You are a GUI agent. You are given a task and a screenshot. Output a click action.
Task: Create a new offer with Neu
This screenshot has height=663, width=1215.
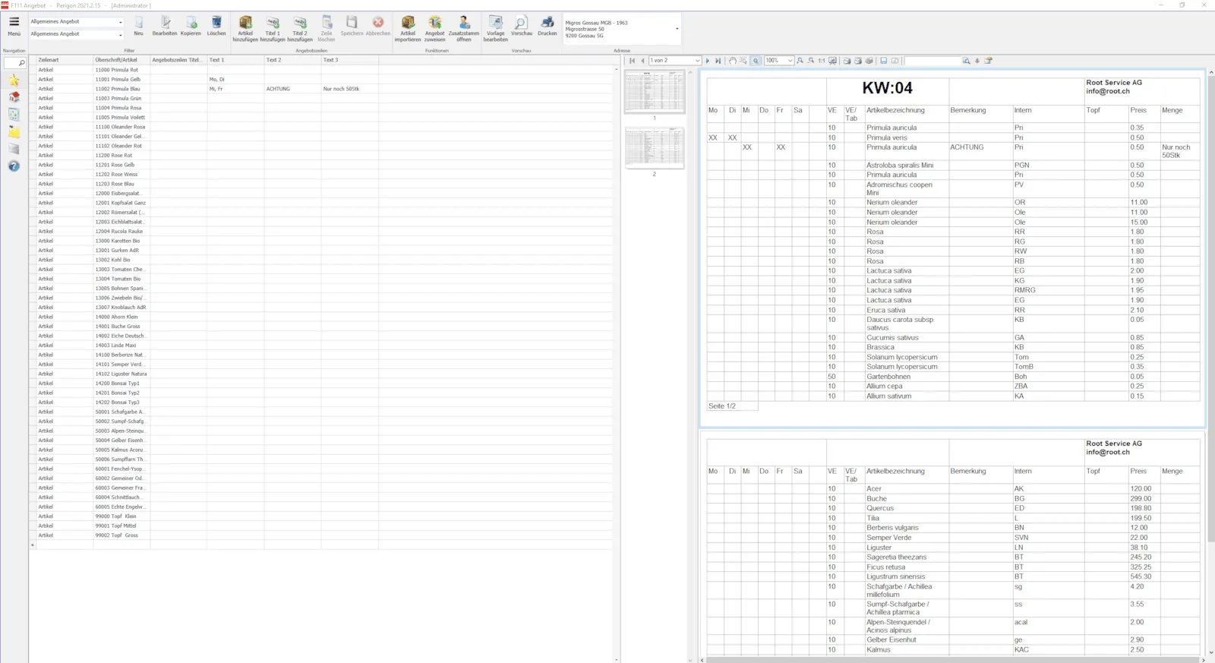[138, 26]
